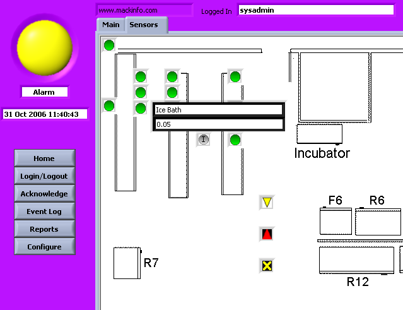This screenshot has height=310, width=403.
Task: Click the gray I information sensor icon
Action: (x=204, y=140)
